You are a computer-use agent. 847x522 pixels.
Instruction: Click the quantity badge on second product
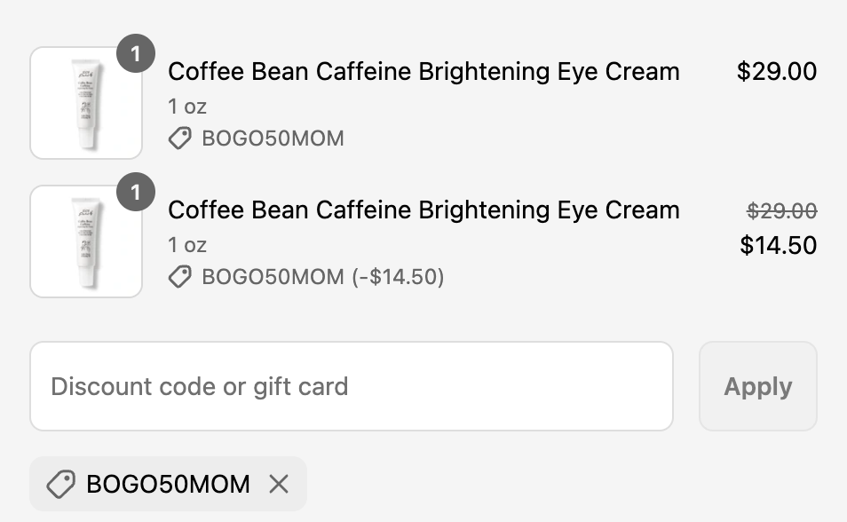click(136, 192)
